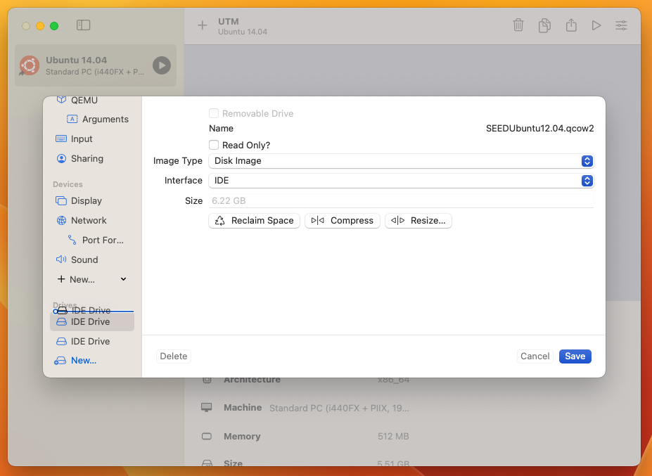This screenshot has height=476, width=652.
Task: Start Ubuntu 14.04 with its play button
Action: click(162, 65)
